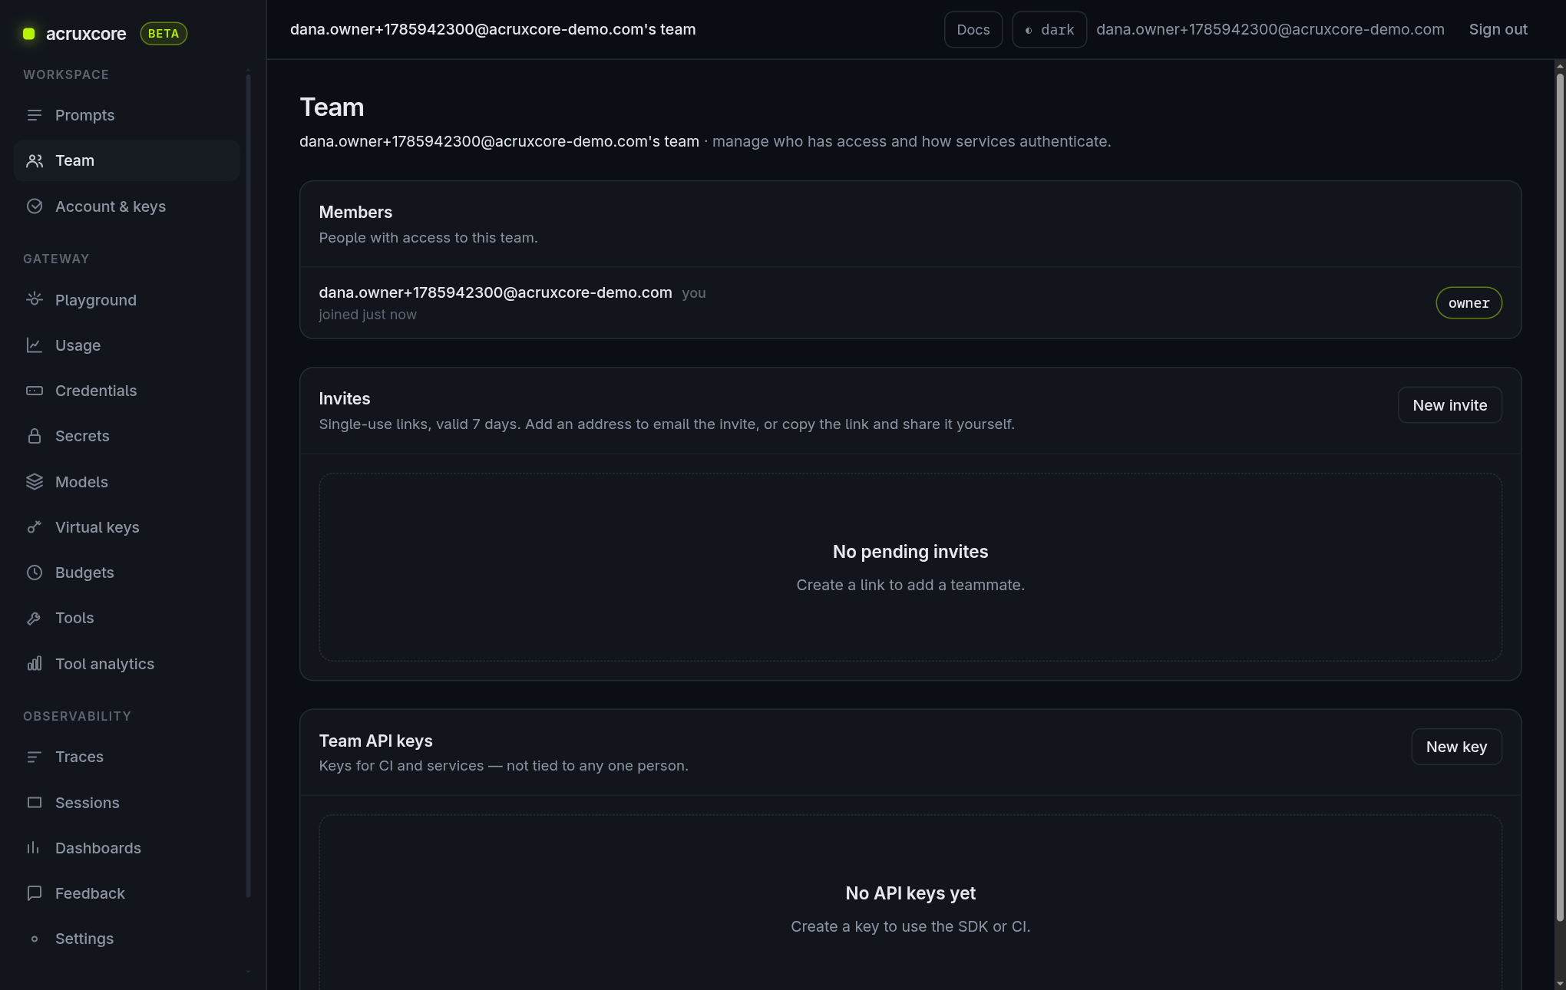Image resolution: width=1566 pixels, height=990 pixels.
Task: Click the Sessions rectangle icon
Action: (35, 803)
